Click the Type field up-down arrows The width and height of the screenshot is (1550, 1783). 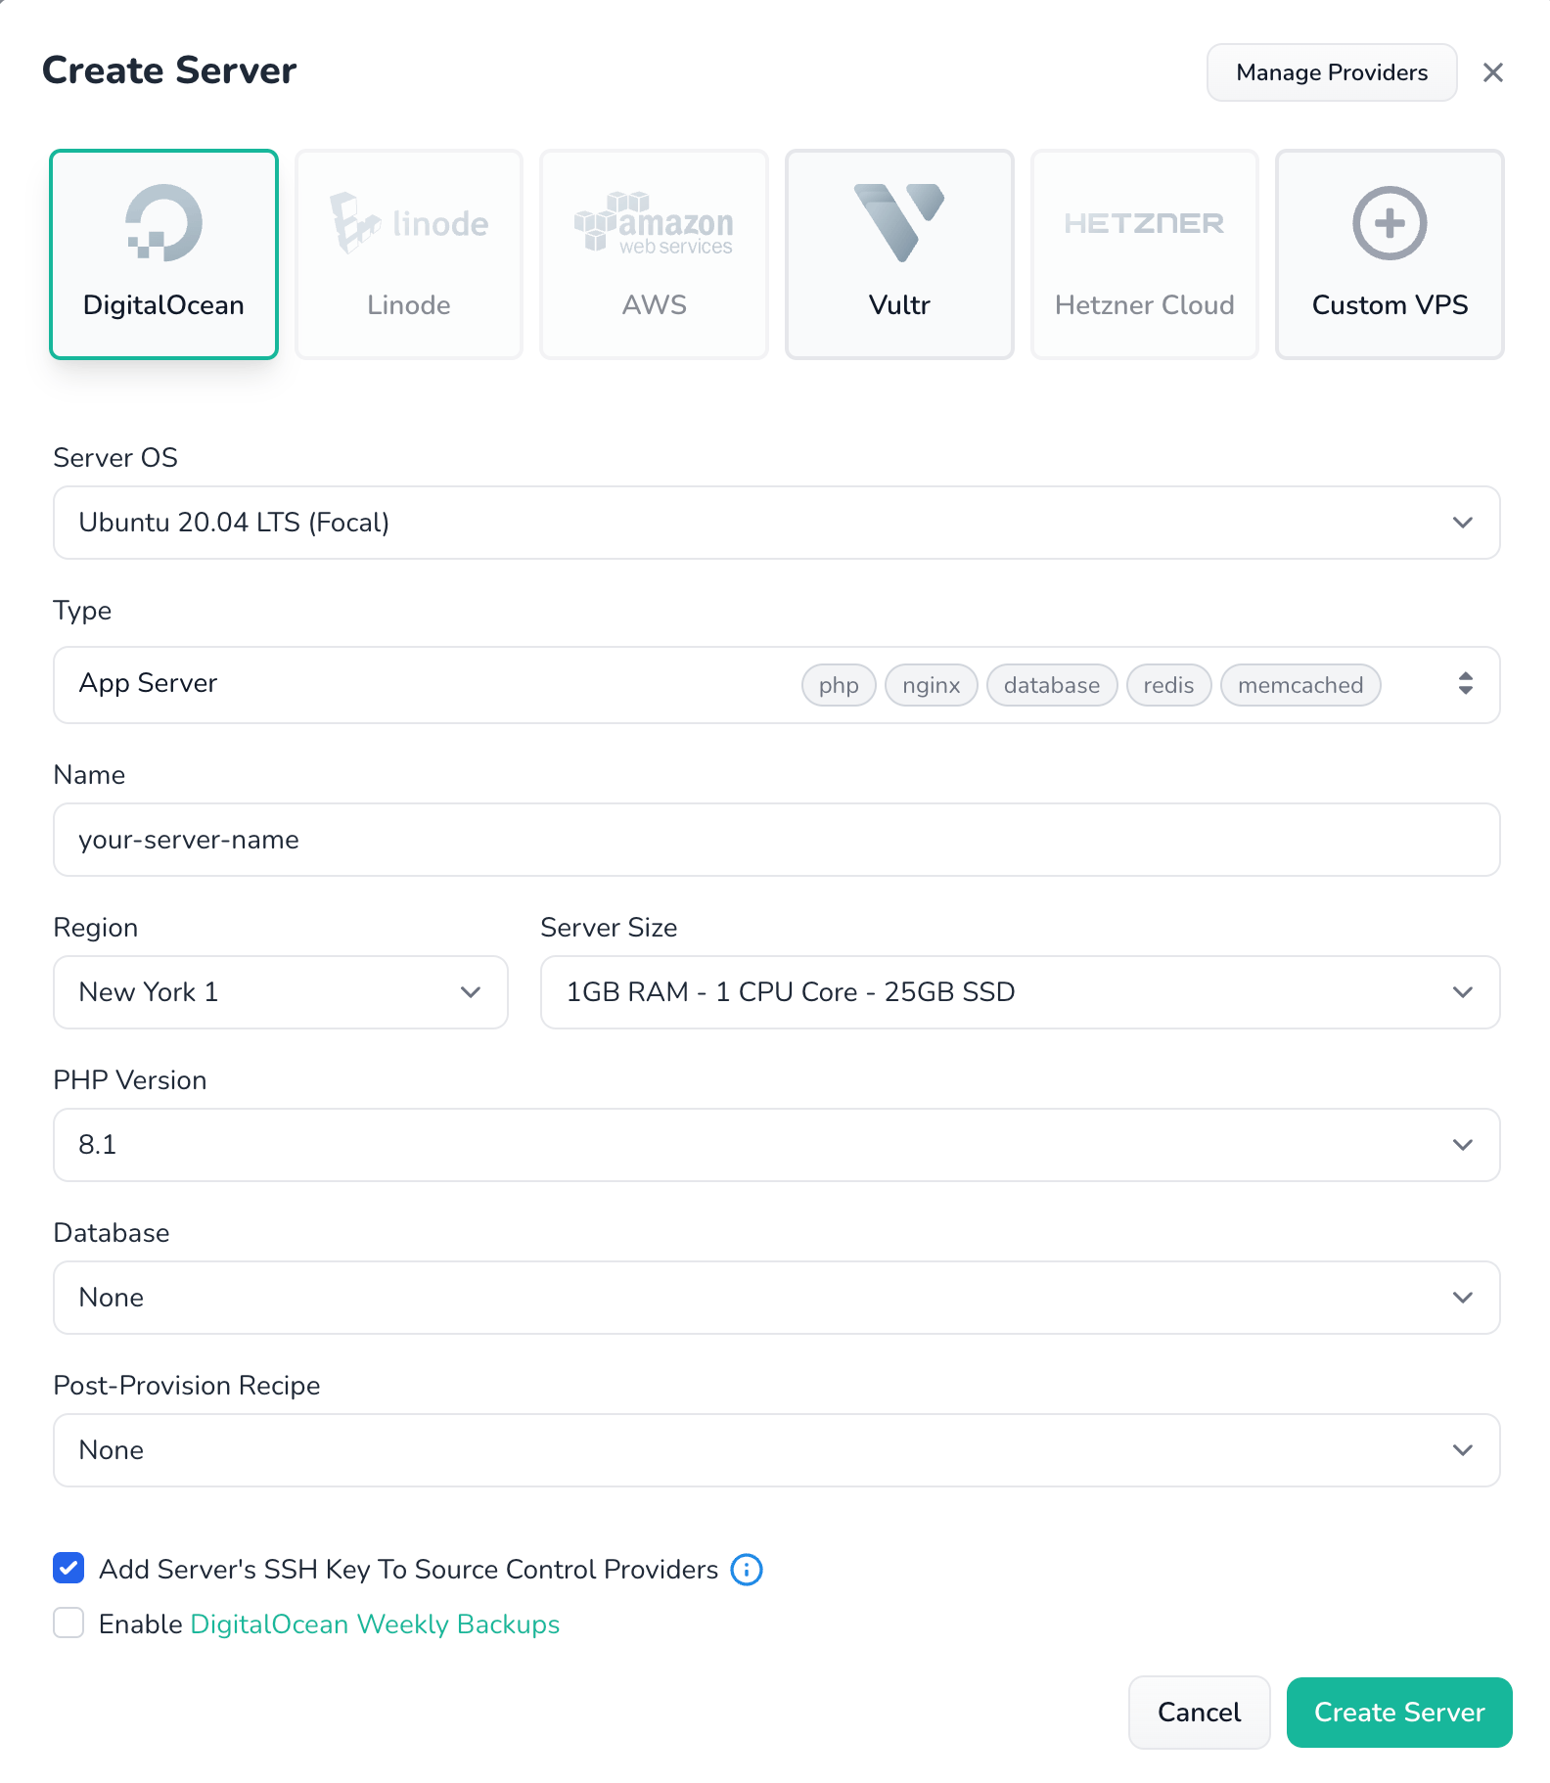[1465, 683]
